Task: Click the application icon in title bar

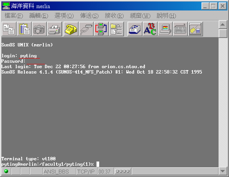Action: click(x=6, y=6)
